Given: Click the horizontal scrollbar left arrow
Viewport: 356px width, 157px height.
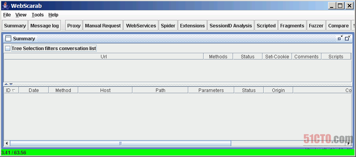Looking at the screenshot, I should pos(7,143).
